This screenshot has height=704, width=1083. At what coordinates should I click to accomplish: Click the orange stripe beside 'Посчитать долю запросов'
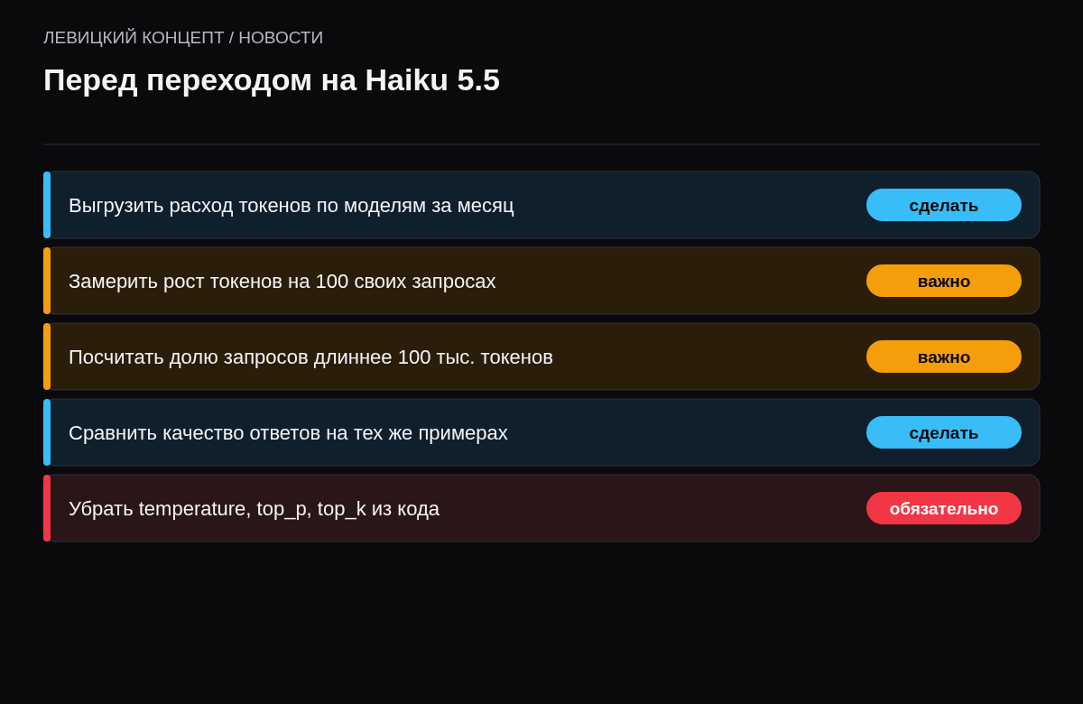tap(47, 357)
